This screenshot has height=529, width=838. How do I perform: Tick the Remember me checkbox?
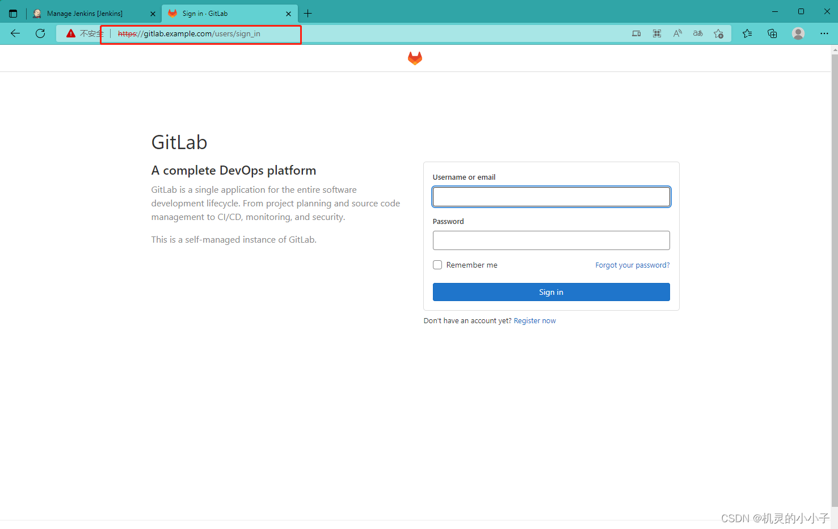click(437, 265)
